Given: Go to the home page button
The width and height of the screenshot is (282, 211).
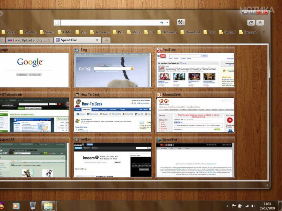Looking at the screenshot, I should [260, 23].
